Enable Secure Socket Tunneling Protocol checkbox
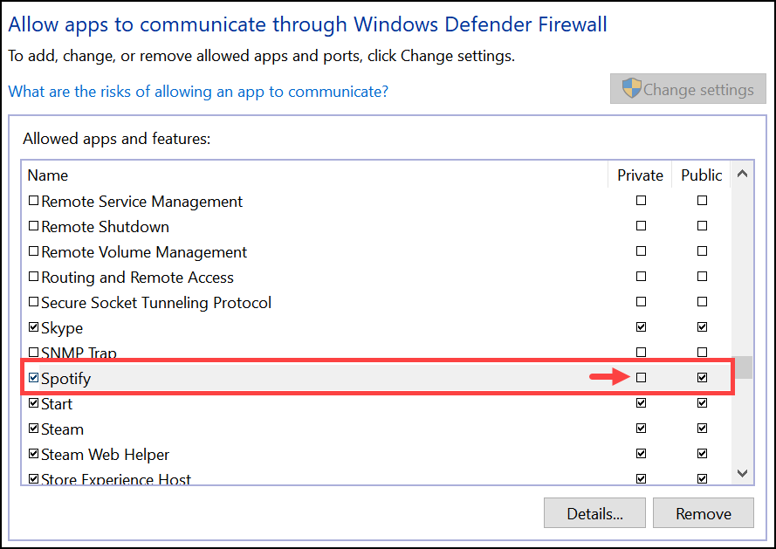 tap(33, 302)
